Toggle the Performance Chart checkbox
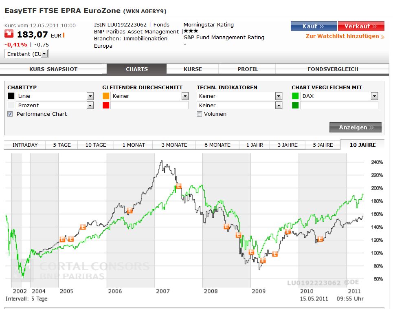This screenshot has width=393, height=309. [x=10, y=114]
